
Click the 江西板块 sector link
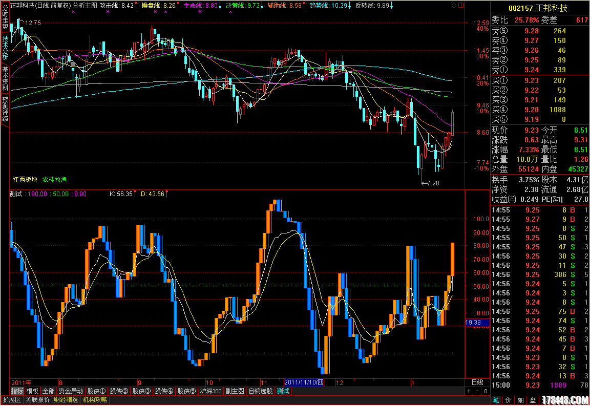[25, 180]
